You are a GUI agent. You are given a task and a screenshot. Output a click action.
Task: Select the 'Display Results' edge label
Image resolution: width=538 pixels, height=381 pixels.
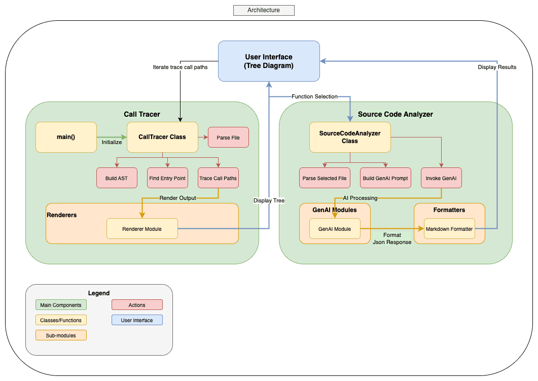tap(497, 67)
